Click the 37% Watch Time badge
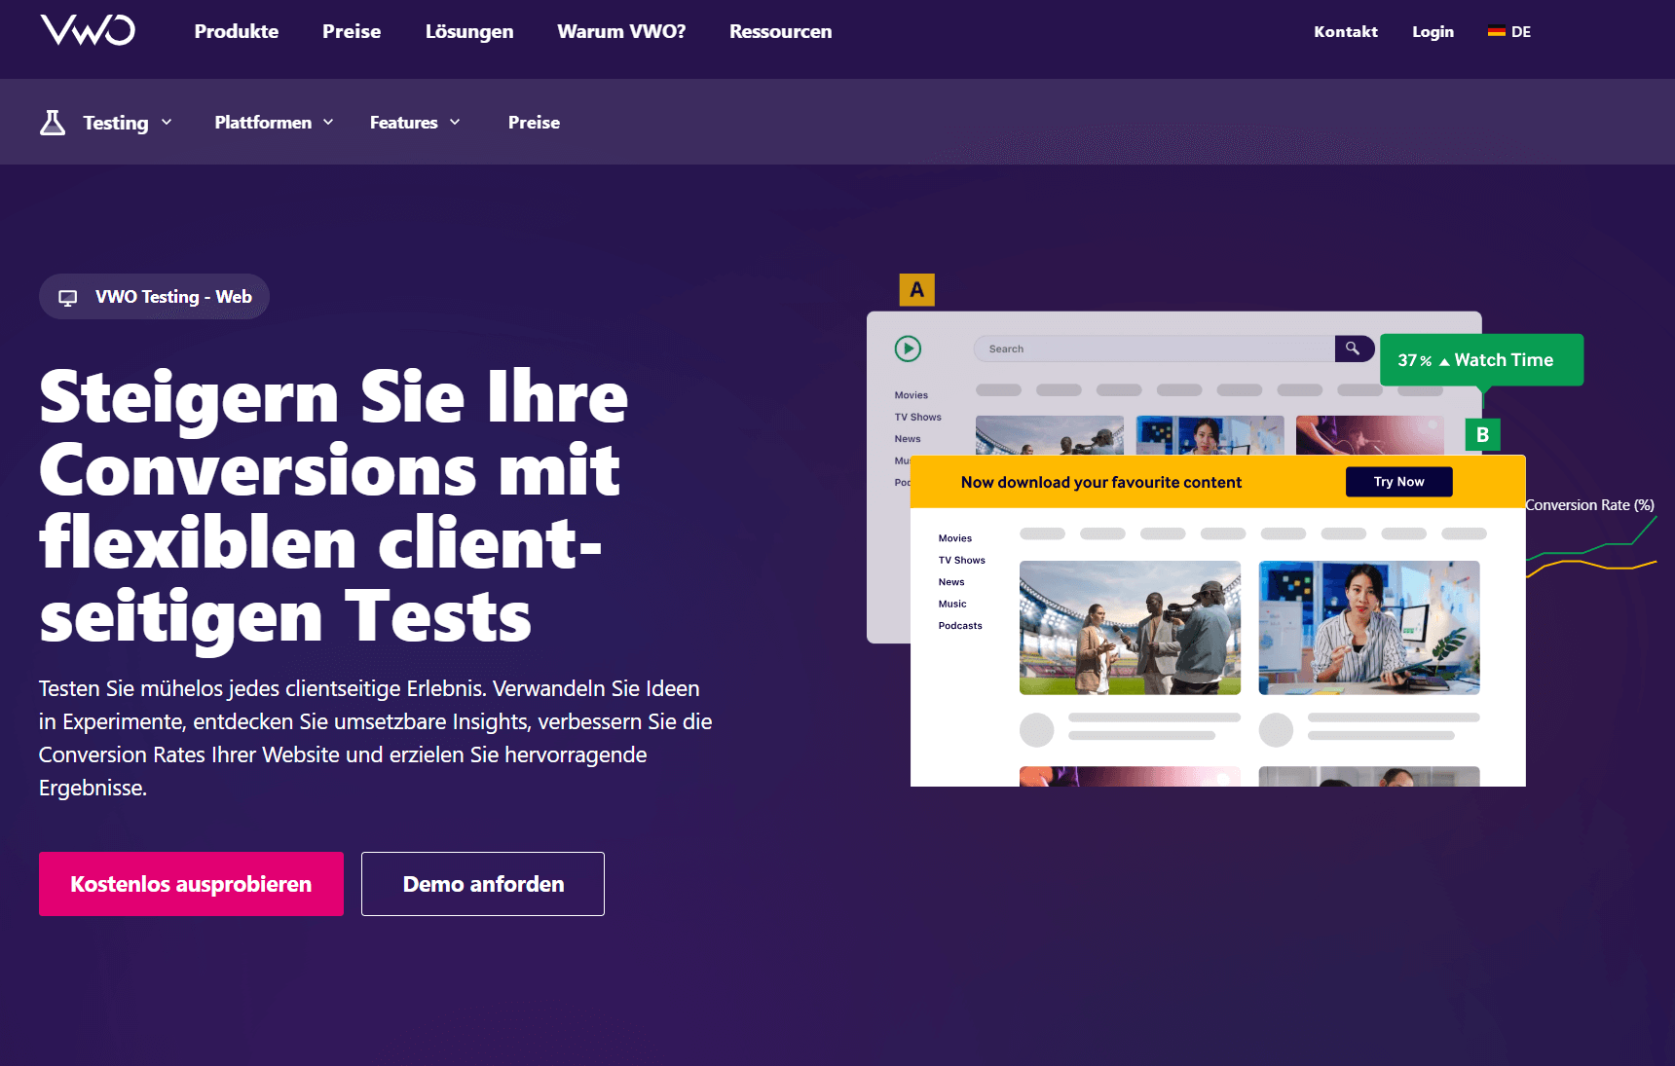Viewport: 1675px width, 1066px height. 1481,360
